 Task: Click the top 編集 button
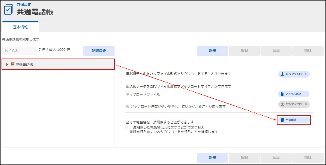(276, 51)
